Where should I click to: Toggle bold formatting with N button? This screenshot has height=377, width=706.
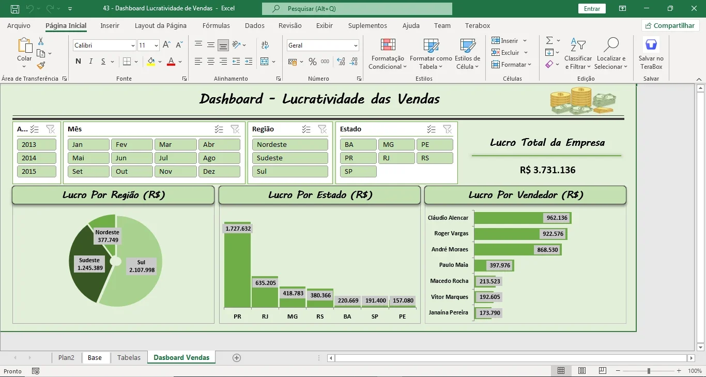point(78,62)
